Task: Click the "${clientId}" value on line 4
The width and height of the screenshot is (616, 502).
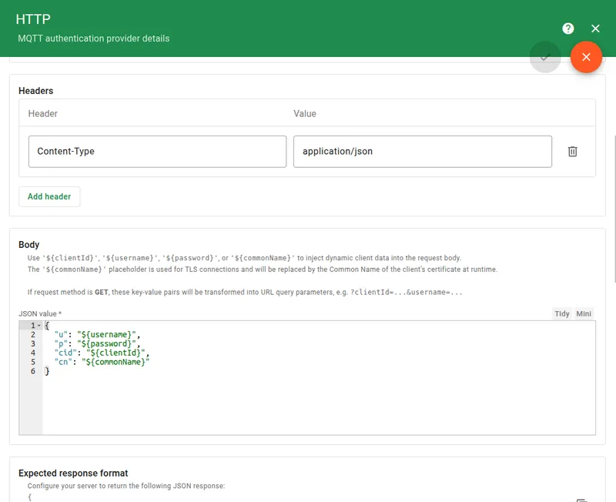Action: click(x=116, y=353)
